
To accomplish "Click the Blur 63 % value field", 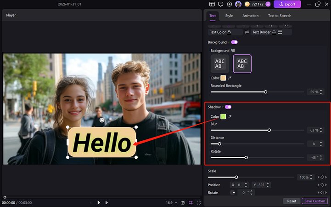I will pos(314,130).
